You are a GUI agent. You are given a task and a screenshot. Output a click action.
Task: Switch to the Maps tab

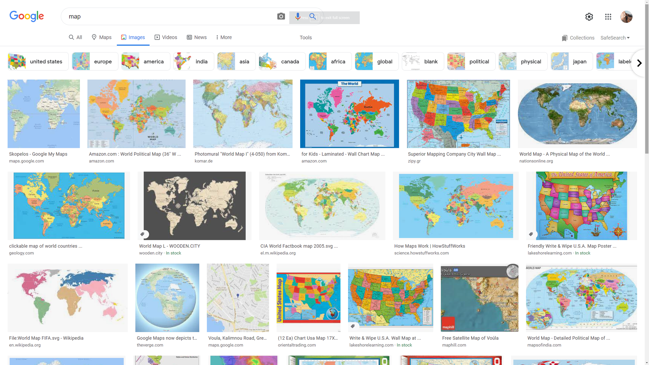point(102,37)
